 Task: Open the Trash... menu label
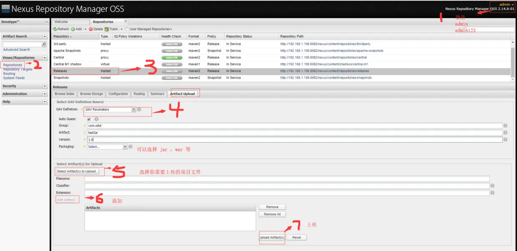point(115,29)
